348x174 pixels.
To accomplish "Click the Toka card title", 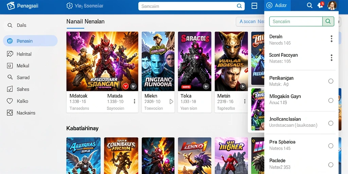I will point(186,96).
